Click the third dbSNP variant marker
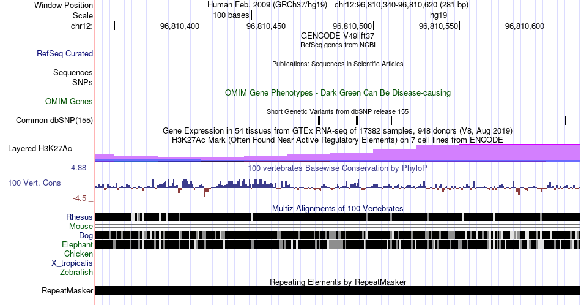 coord(391,120)
